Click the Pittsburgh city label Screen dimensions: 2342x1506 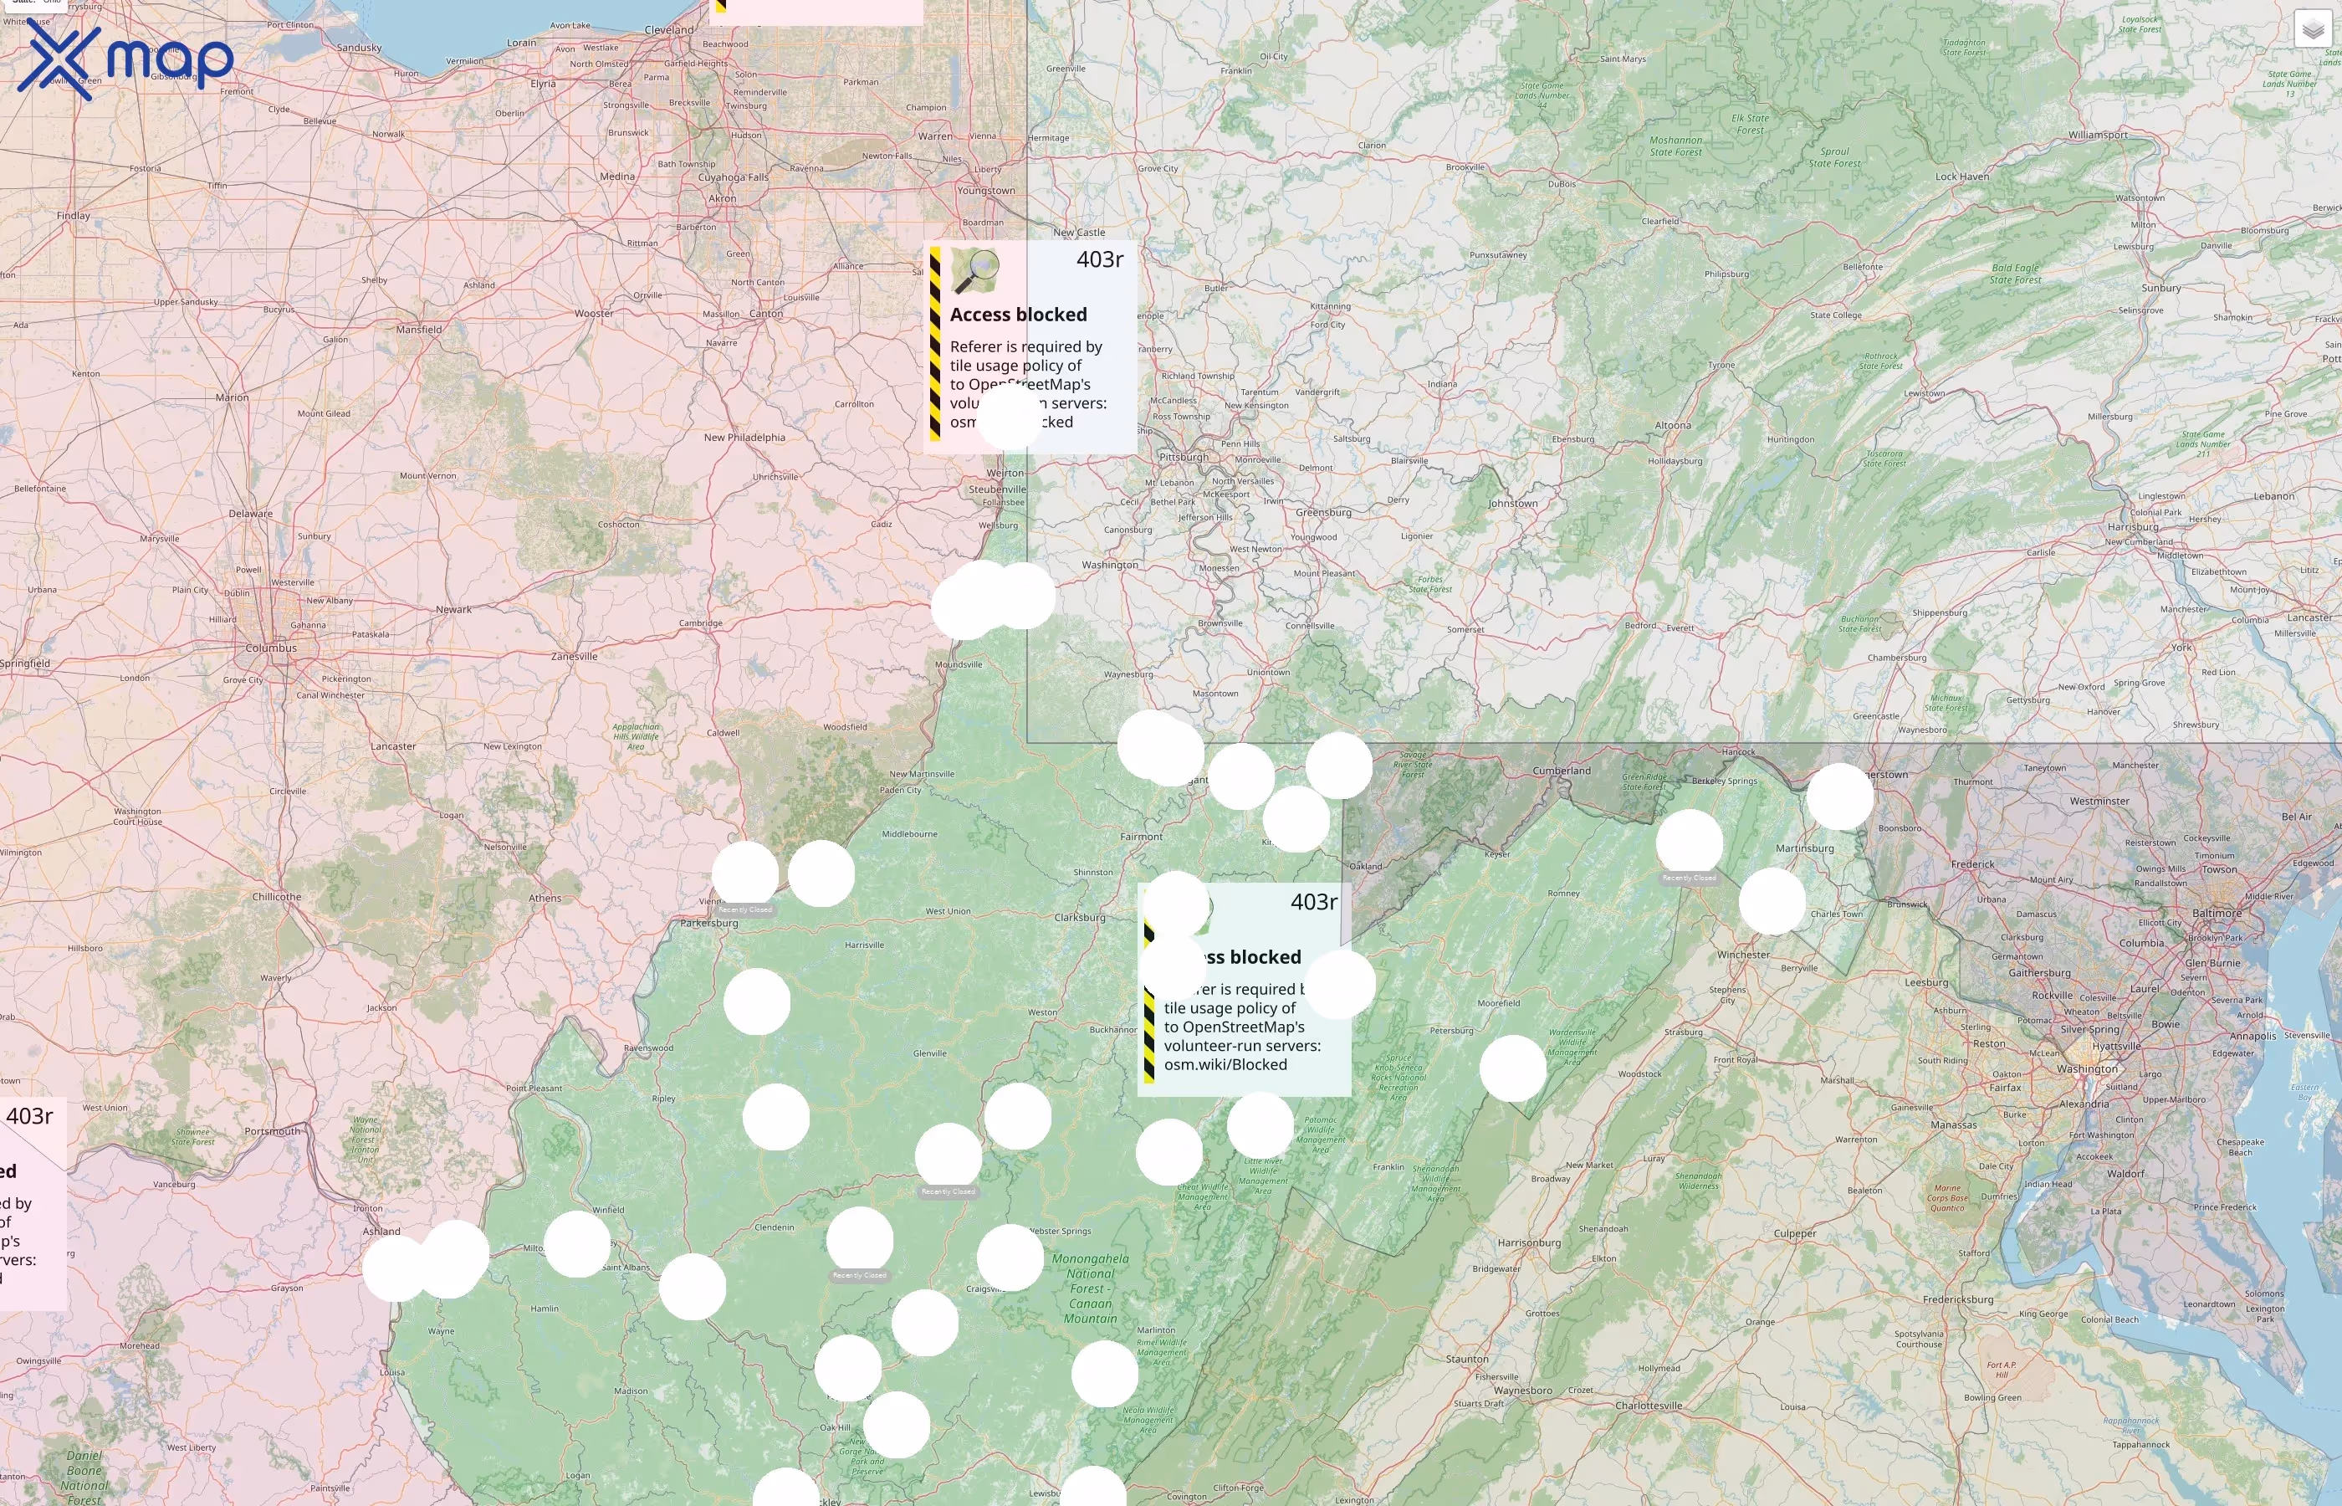pyautogui.click(x=1183, y=457)
